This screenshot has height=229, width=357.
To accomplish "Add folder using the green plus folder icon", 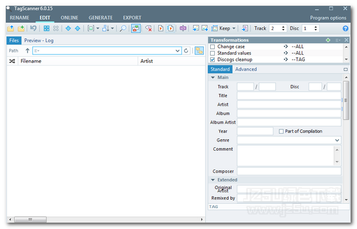I will [x=21, y=28].
